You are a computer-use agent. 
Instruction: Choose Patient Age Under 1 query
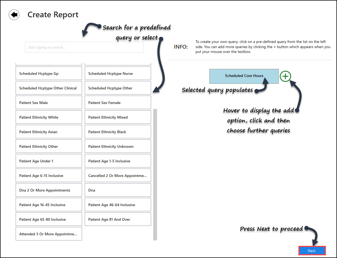point(49,161)
